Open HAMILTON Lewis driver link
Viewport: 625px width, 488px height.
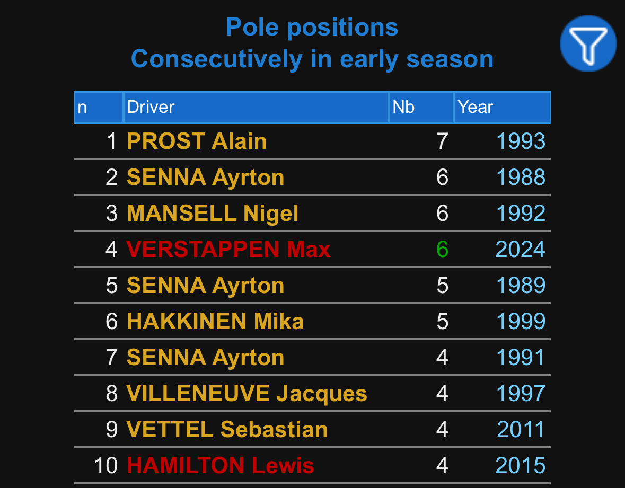click(x=221, y=466)
